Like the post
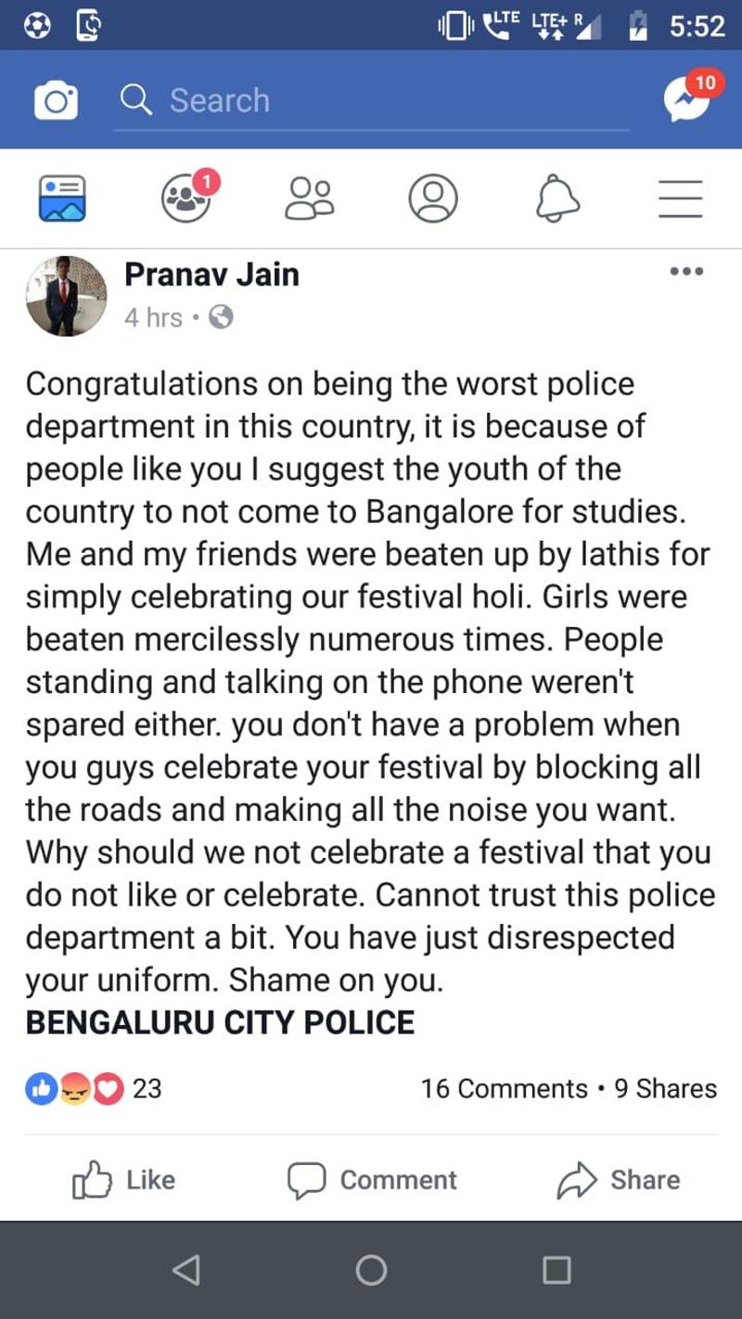This screenshot has width=742, height=1319. tap(123, 1180)
